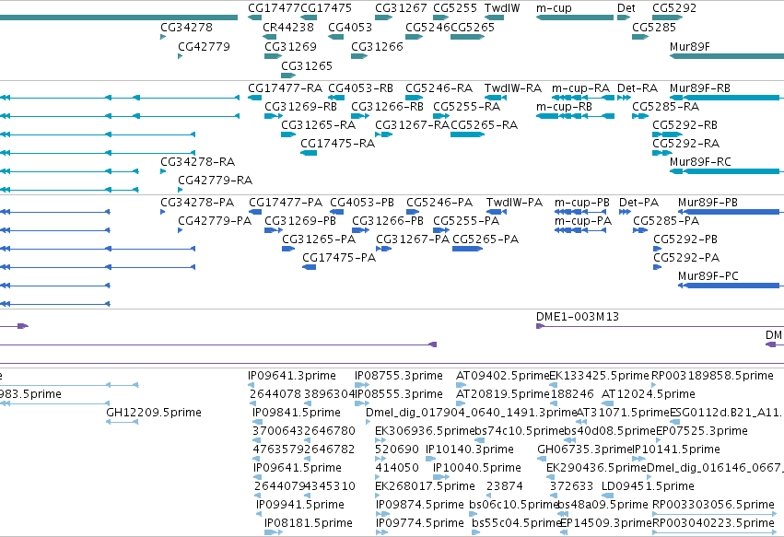The height and width of the screenshot is (537, 784).
Task: Click the GH12209.5prime EST label
Action: [154, 413]
